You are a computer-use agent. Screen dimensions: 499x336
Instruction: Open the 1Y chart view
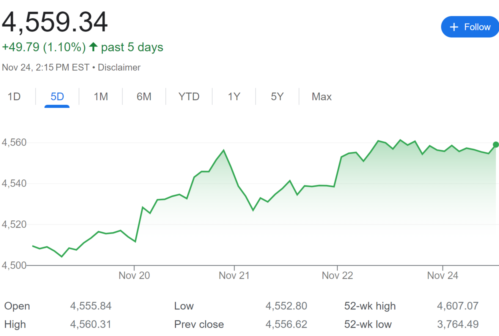(234, 97)
